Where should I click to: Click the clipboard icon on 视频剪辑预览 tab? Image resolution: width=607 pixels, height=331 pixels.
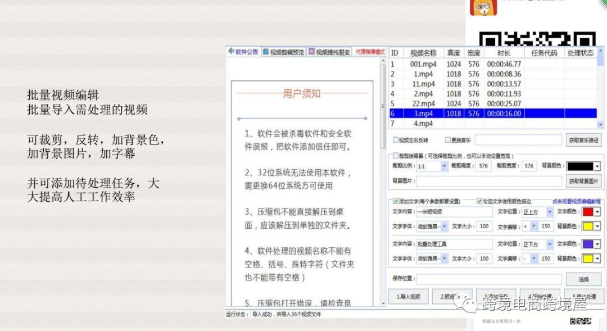point(265,52)
